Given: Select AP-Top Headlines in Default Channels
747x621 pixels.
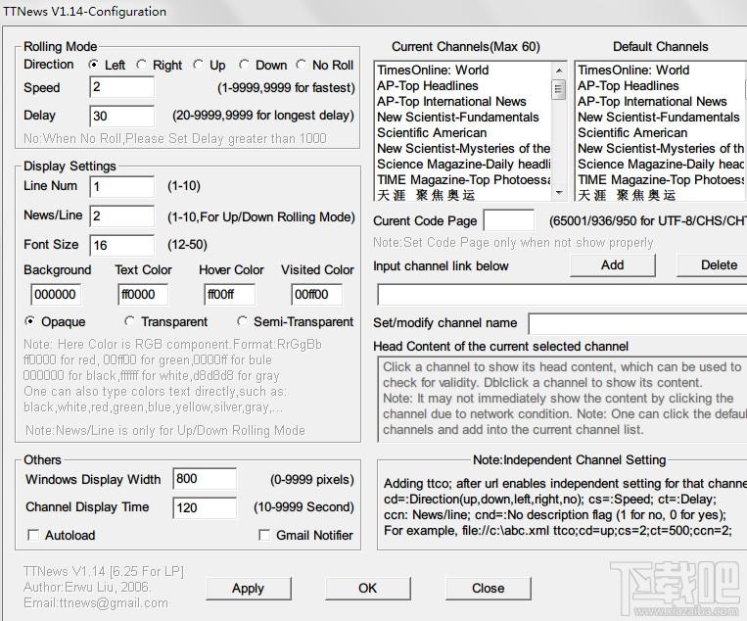Looking at the screenshot, I should (x=661, y=86).
